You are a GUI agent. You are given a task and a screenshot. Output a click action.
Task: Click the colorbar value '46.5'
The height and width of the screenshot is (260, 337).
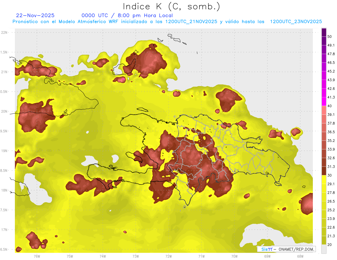point(331,63)
